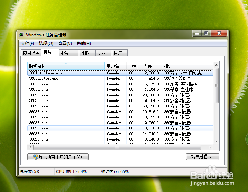Select 360SE.exe using 19,060 K
The image size is (248, 192).
click(x=120, y=123)
